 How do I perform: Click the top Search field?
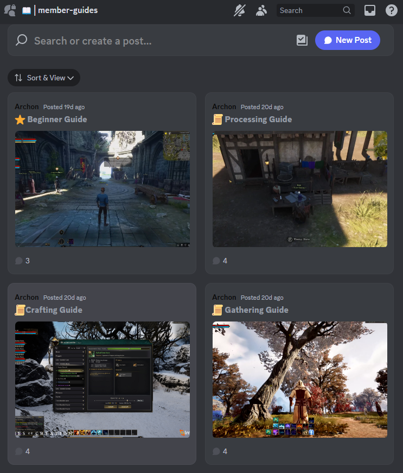(315, 10)
